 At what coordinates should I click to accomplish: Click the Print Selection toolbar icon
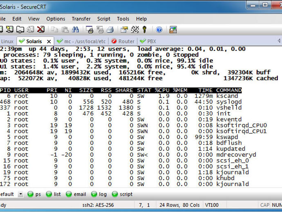point(100,29)
